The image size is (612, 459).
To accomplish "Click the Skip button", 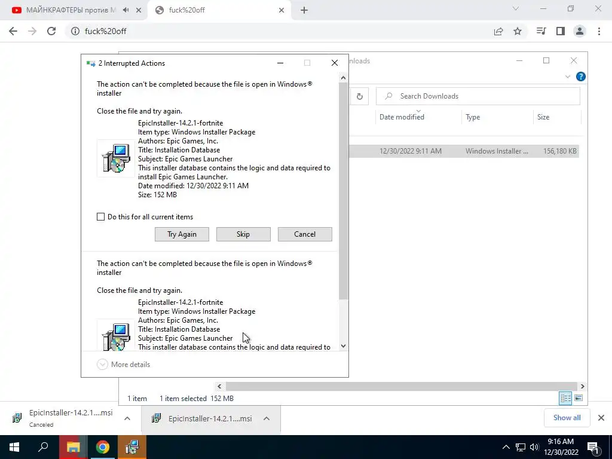I will pos(243,234).
